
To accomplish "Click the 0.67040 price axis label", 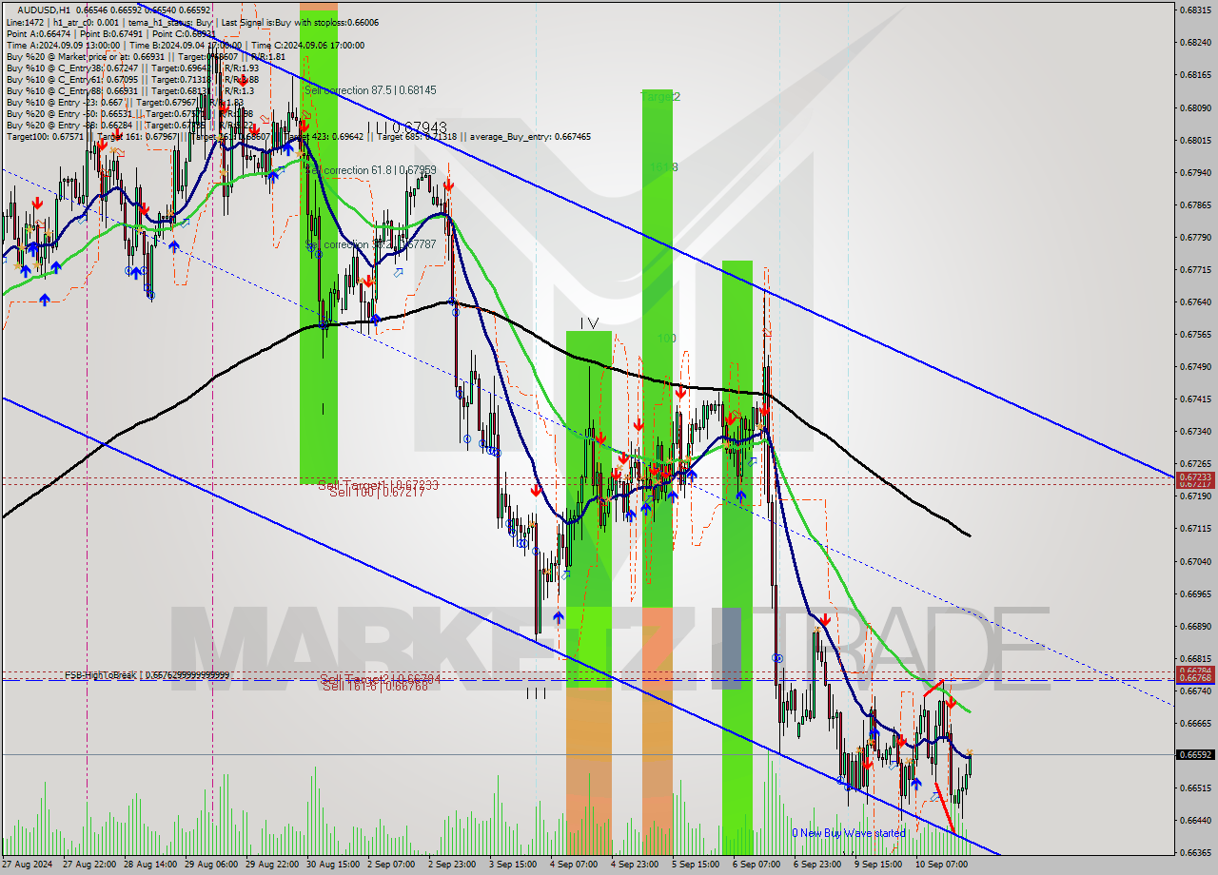I will pos(1196,561).
